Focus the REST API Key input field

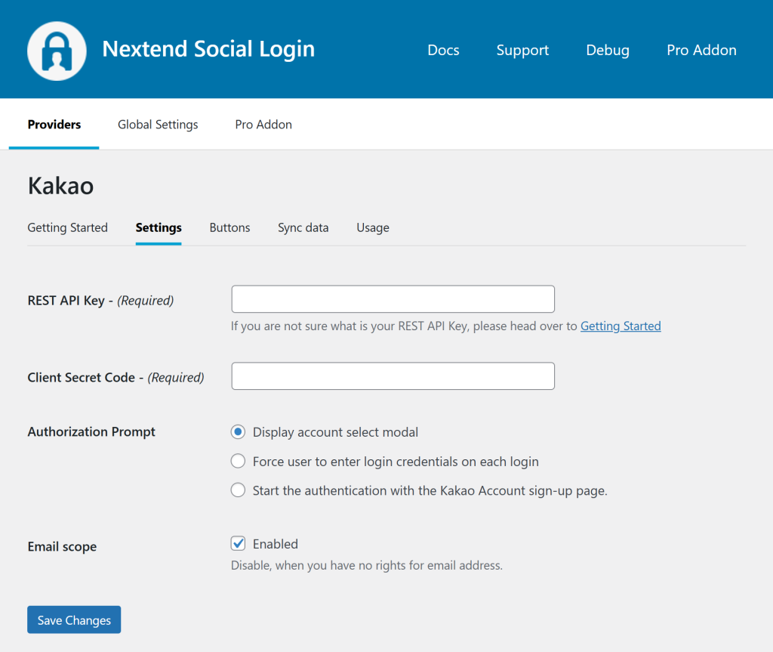(x=393, y=299)
